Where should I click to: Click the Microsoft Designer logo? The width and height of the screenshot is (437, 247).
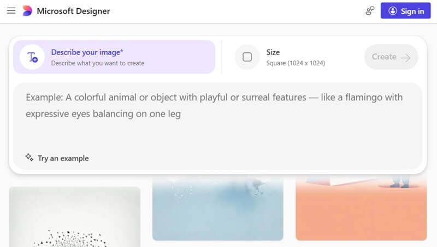pos(27,11)
